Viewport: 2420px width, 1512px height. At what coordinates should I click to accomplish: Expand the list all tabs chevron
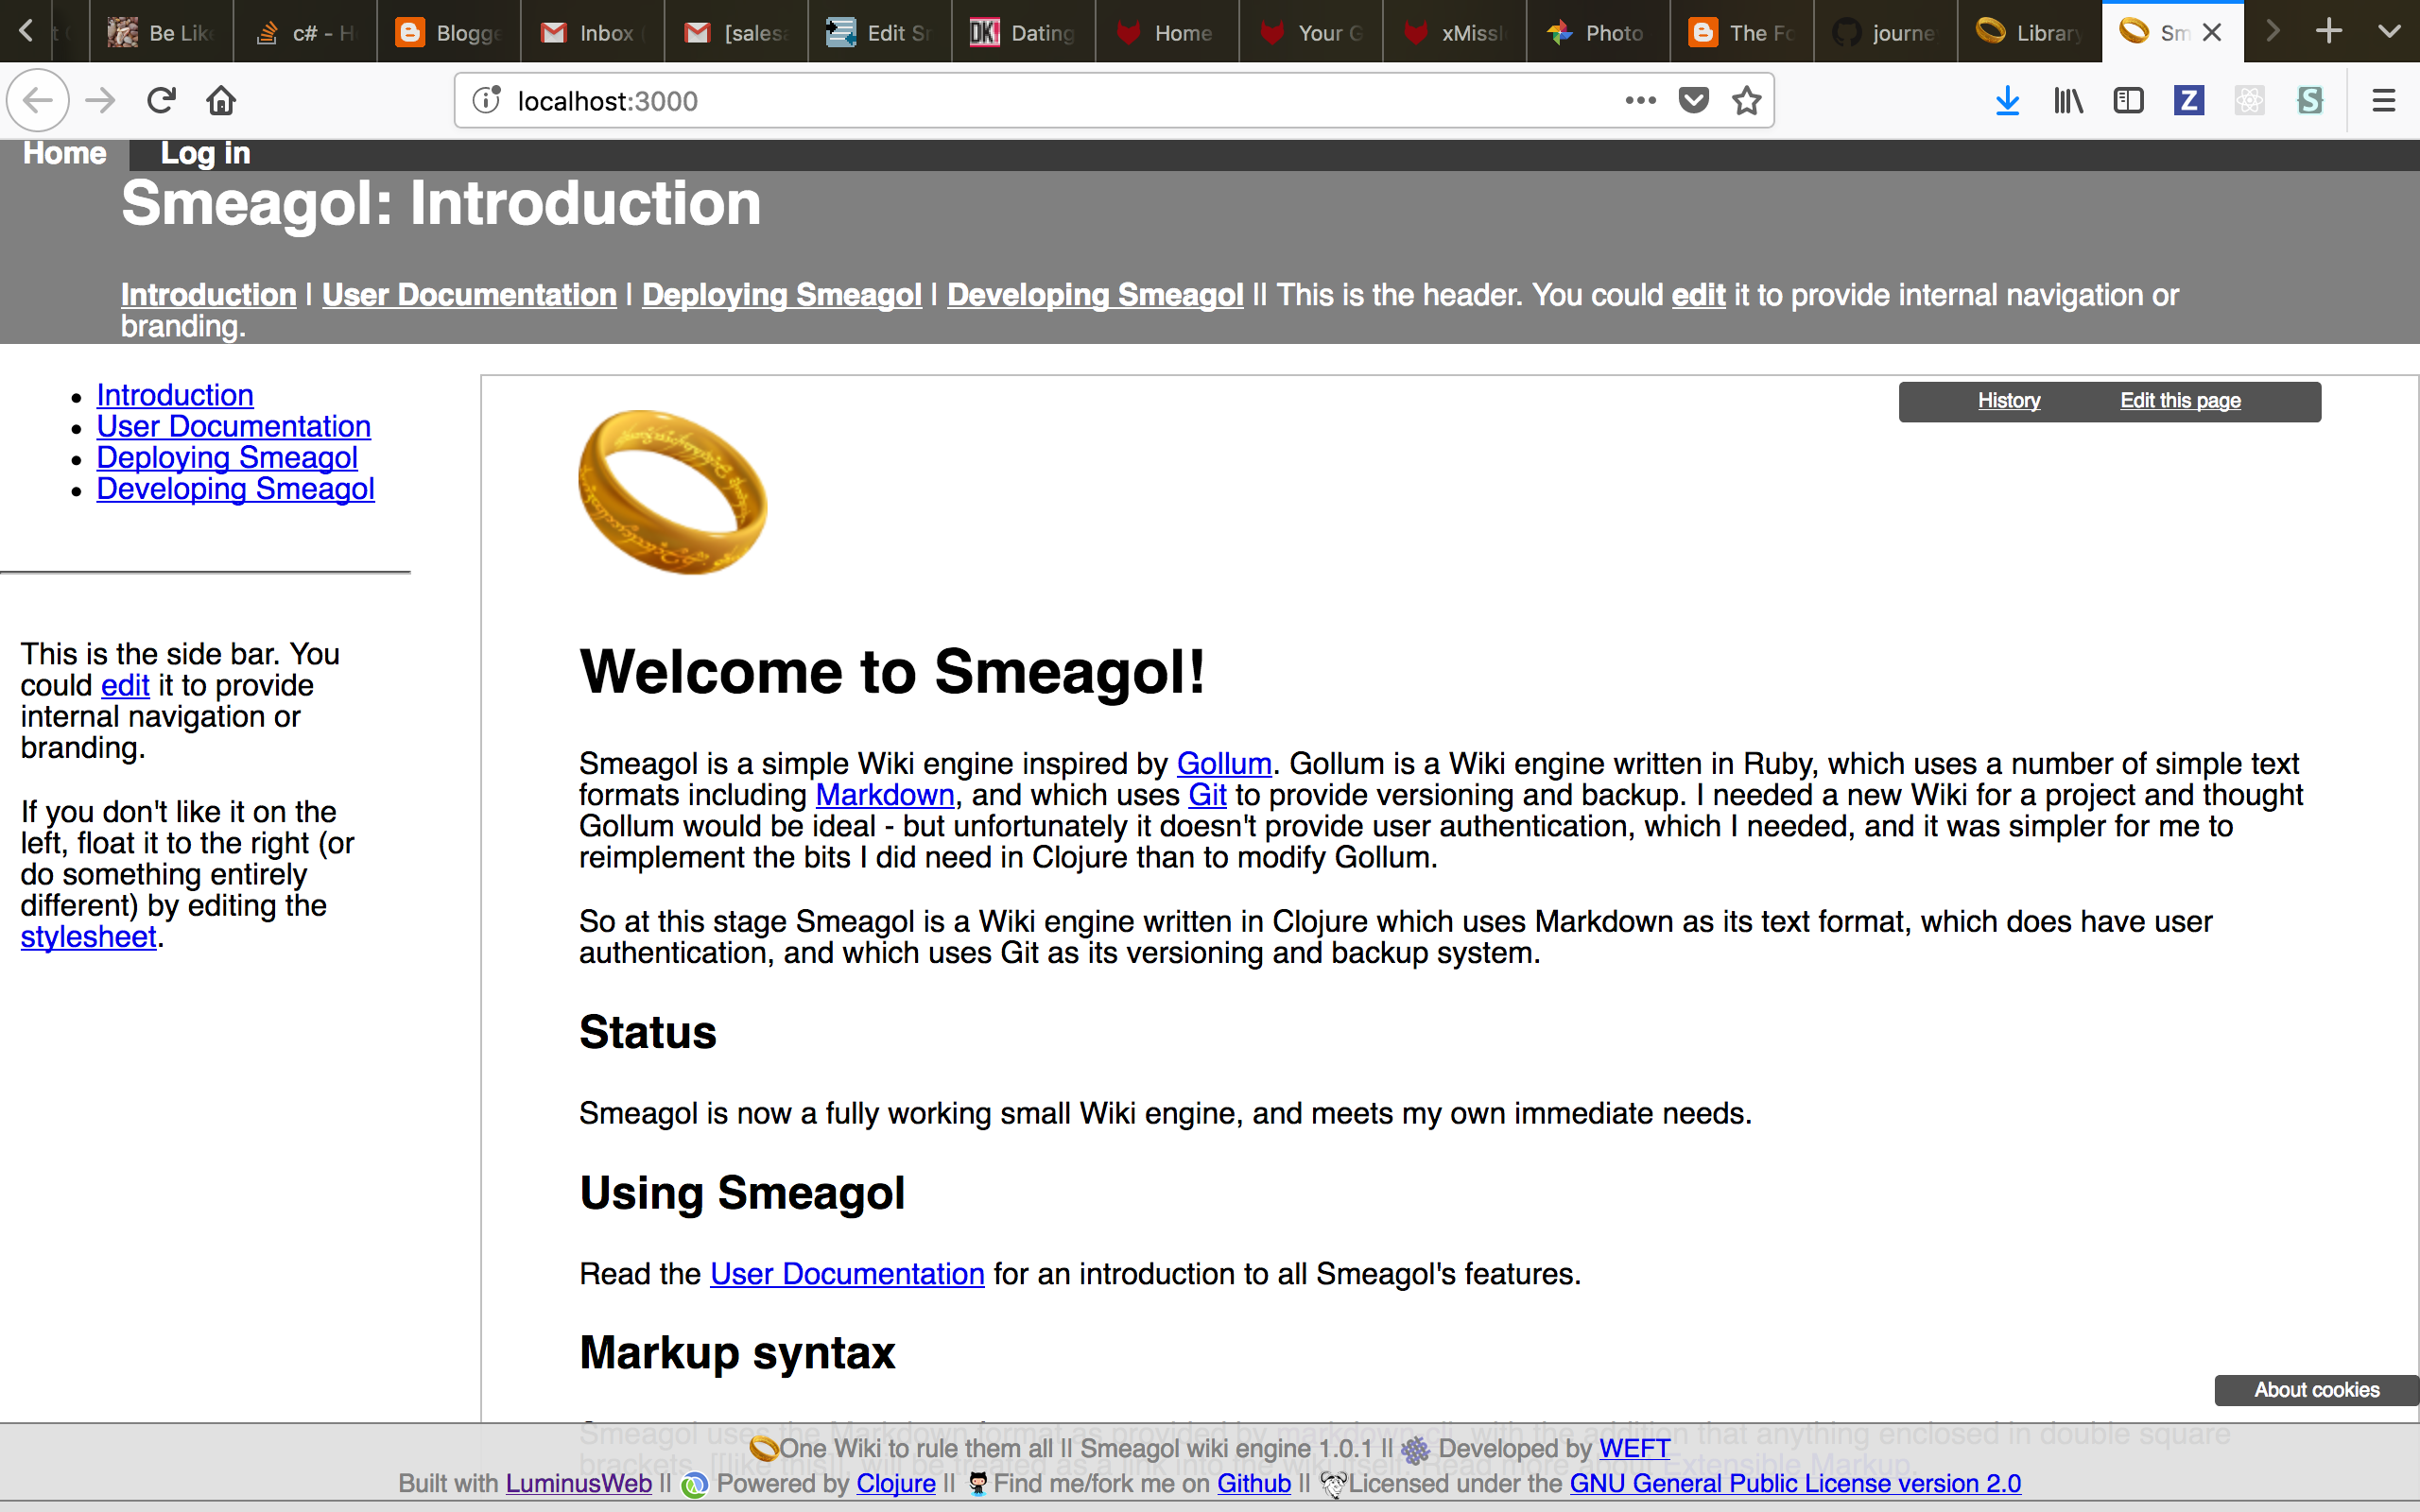tap(2389, 31)
